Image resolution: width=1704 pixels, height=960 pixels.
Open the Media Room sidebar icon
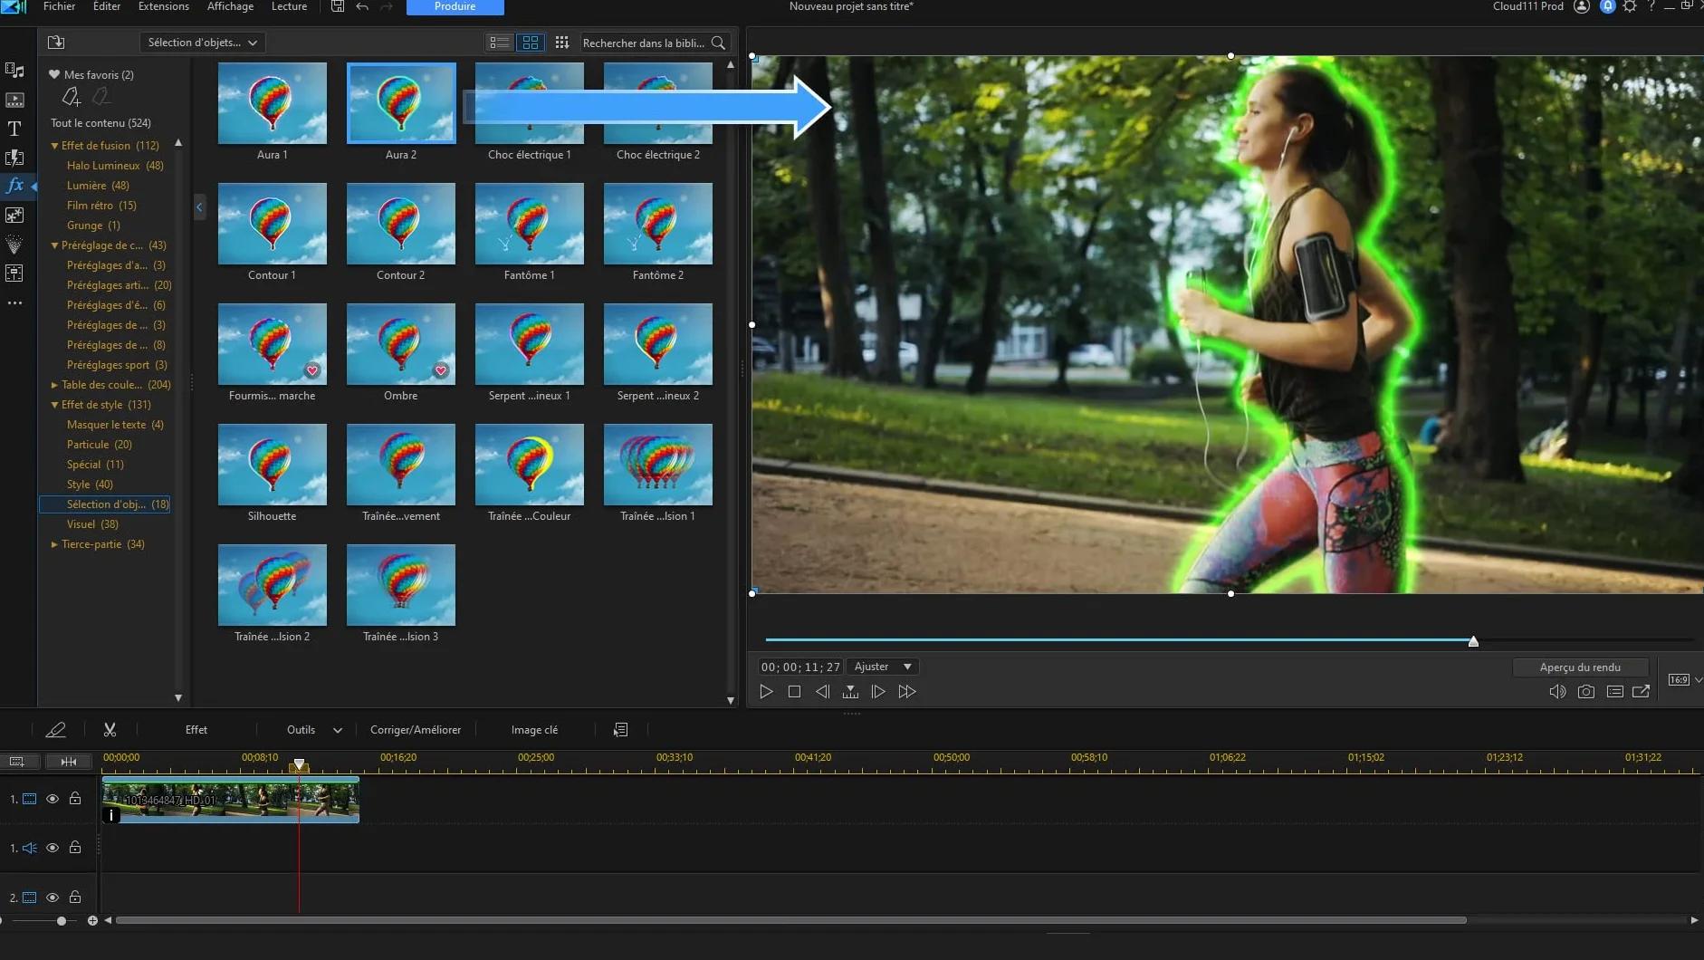(x=14, y=71)
